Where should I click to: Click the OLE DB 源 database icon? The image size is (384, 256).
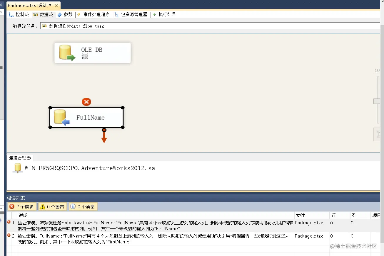tap(67, 53)
